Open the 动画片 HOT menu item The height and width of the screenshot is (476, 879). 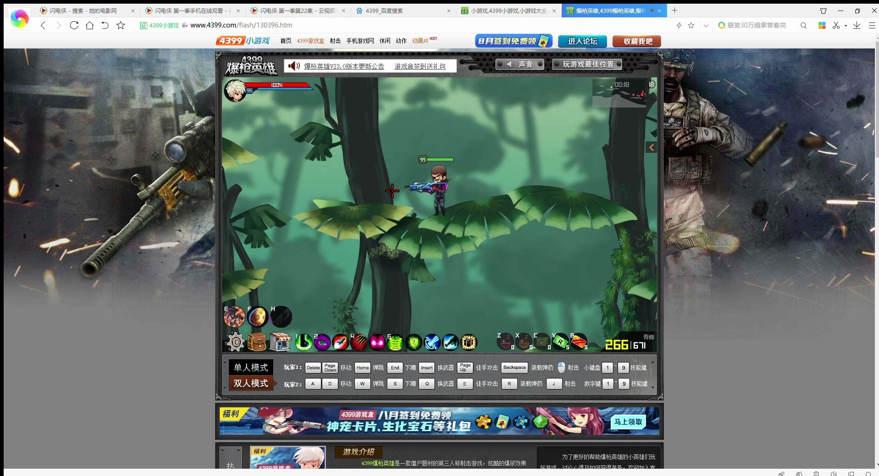424,41
